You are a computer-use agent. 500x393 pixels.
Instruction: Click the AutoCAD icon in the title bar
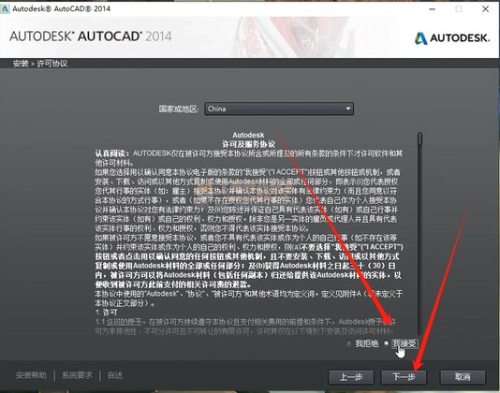coord(5,8)
